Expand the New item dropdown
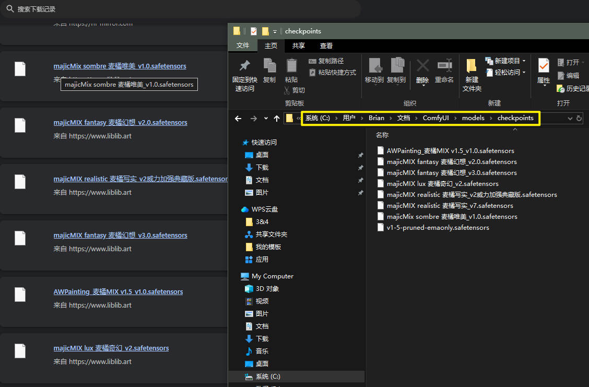Image resolution: width=589 pixels, height=387 pixels. click(524, 61)
